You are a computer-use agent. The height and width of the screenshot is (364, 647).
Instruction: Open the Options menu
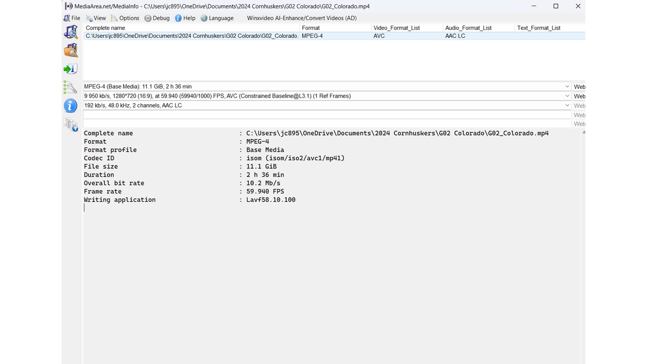point(125,18)
